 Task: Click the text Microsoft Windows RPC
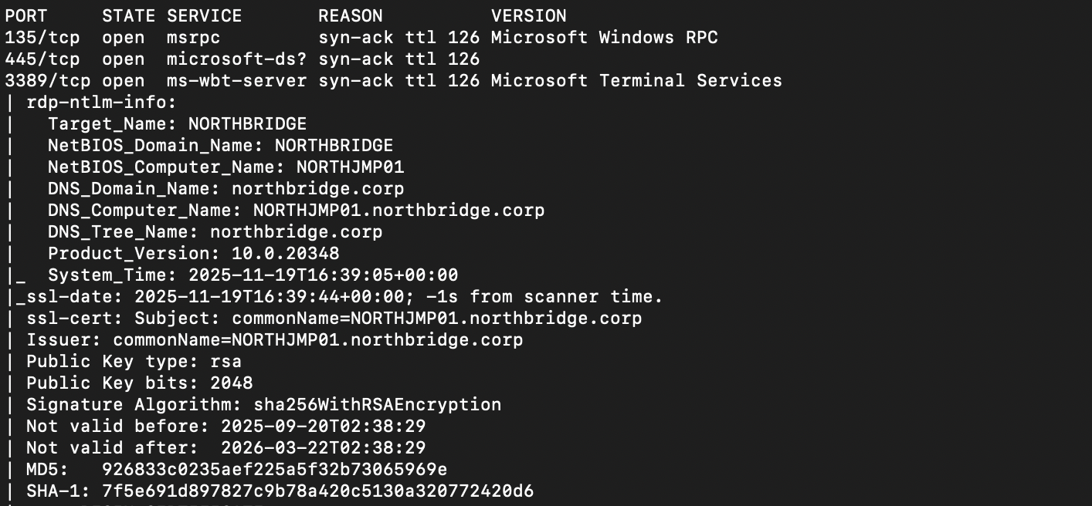pyautogui.click(x=604, y=37)
